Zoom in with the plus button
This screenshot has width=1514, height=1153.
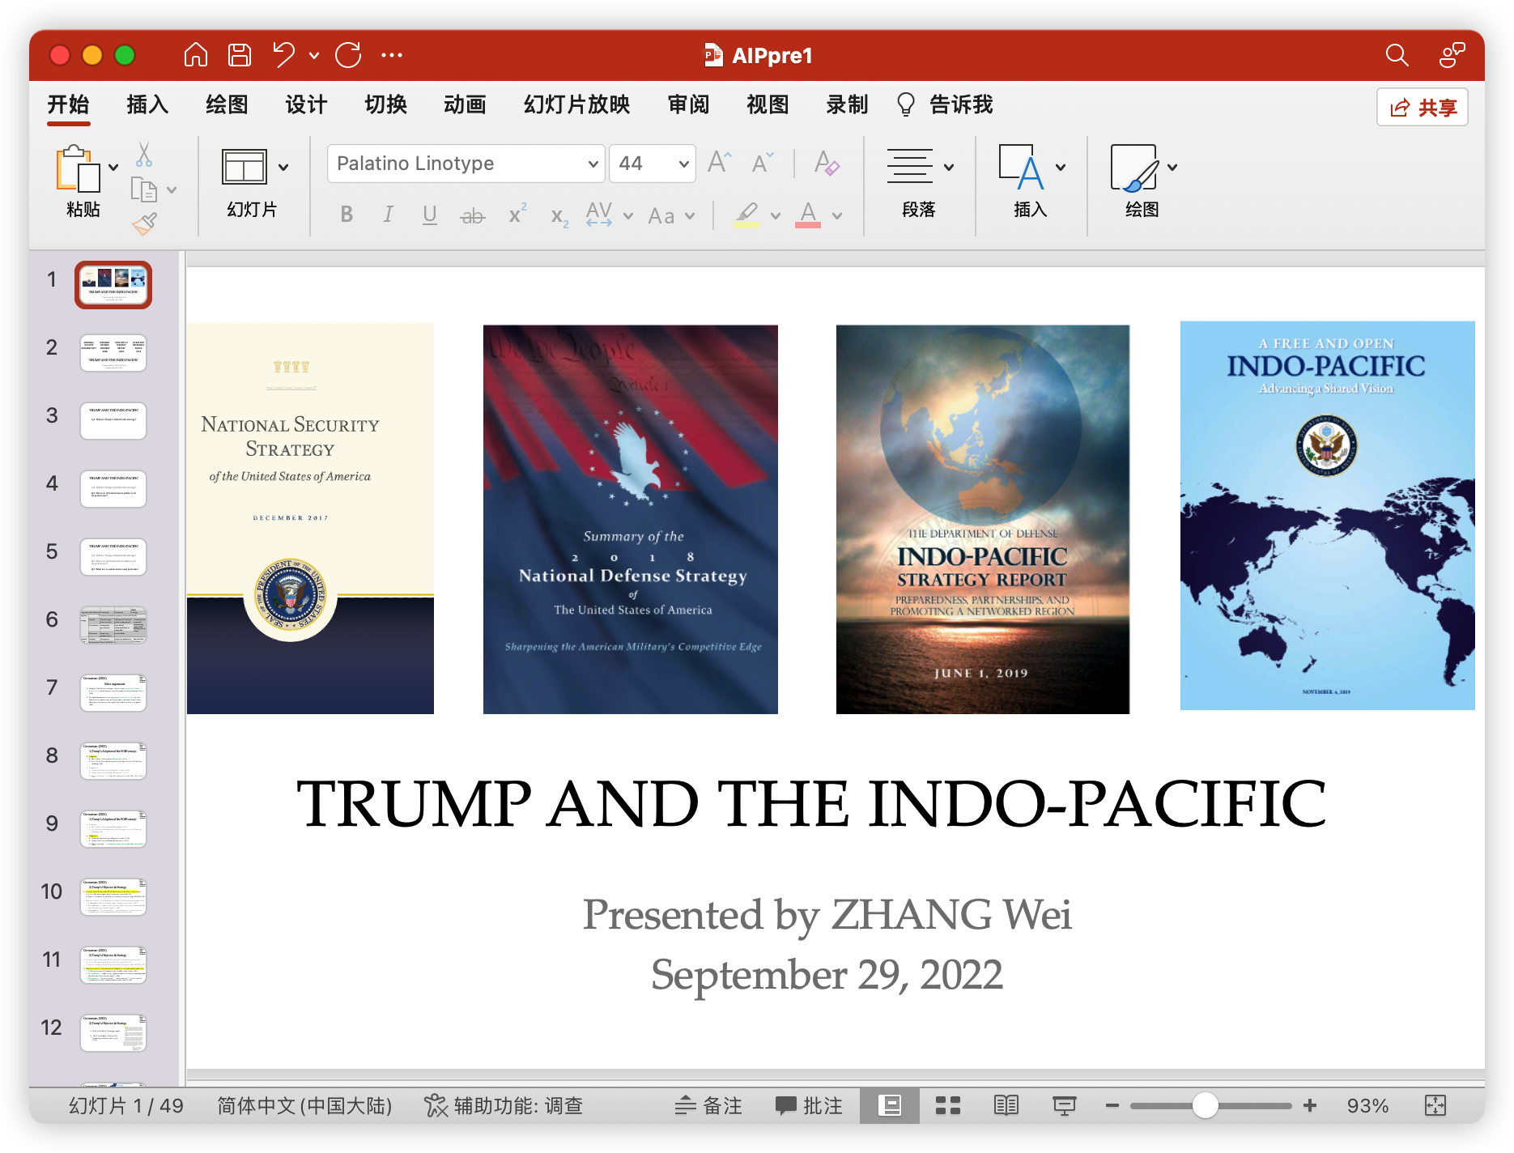[x=1310, y=1105]
